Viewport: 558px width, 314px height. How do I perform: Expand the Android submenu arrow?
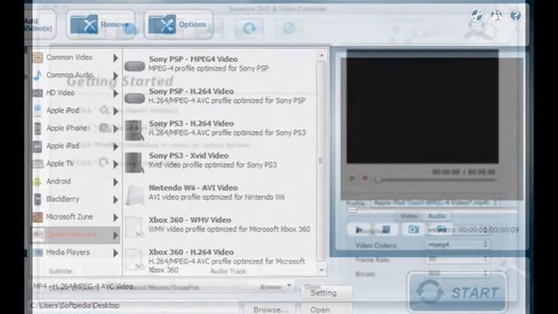click(x=115, y=182)
